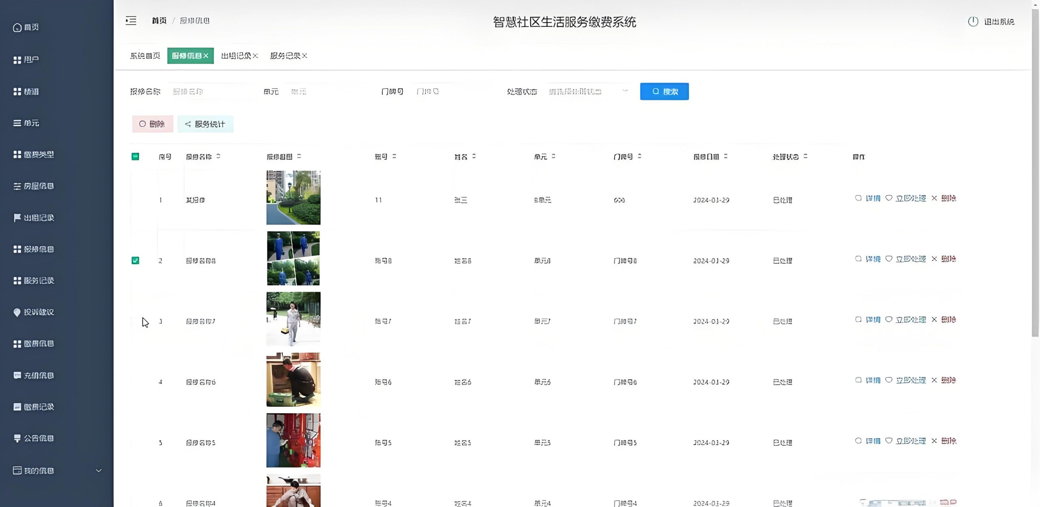Expand 我的信息 sidebar menu chevron

(x=98, y=470)
